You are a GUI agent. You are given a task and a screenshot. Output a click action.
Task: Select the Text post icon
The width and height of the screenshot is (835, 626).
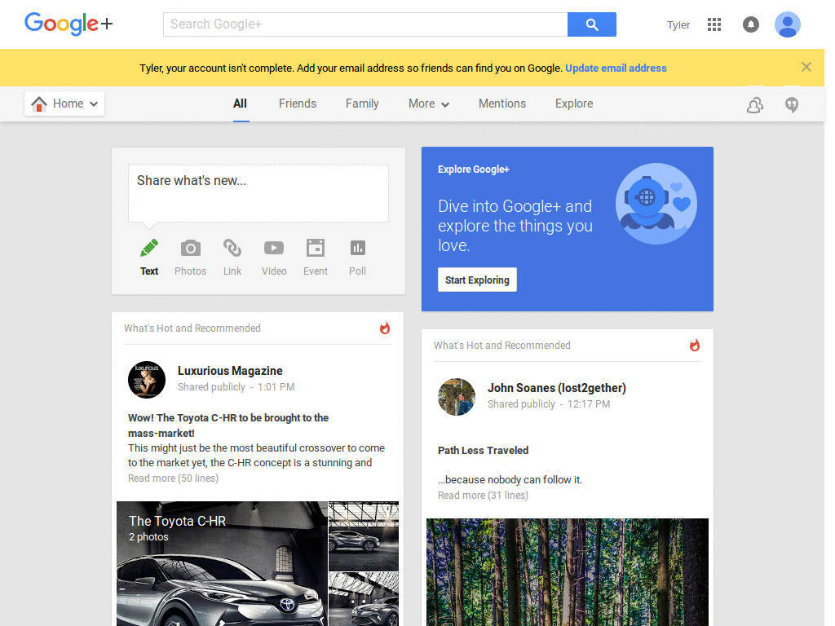click(x=149, y=249)
